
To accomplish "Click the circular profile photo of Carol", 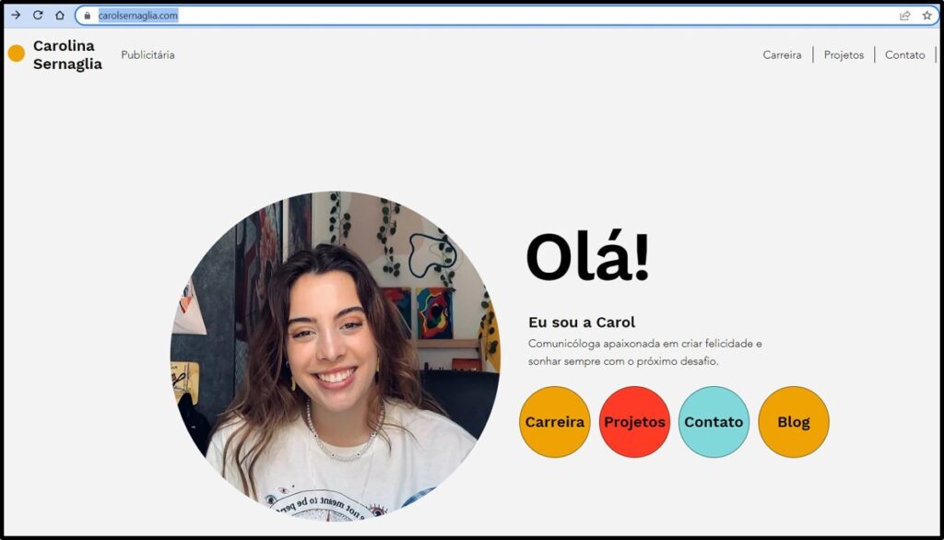I will tap(335, 355).
